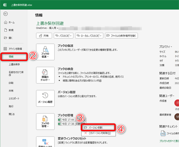The height and width of the screenshot is (147, 179).
Task: Open the related document HTML file link
Action: point(170,133)
